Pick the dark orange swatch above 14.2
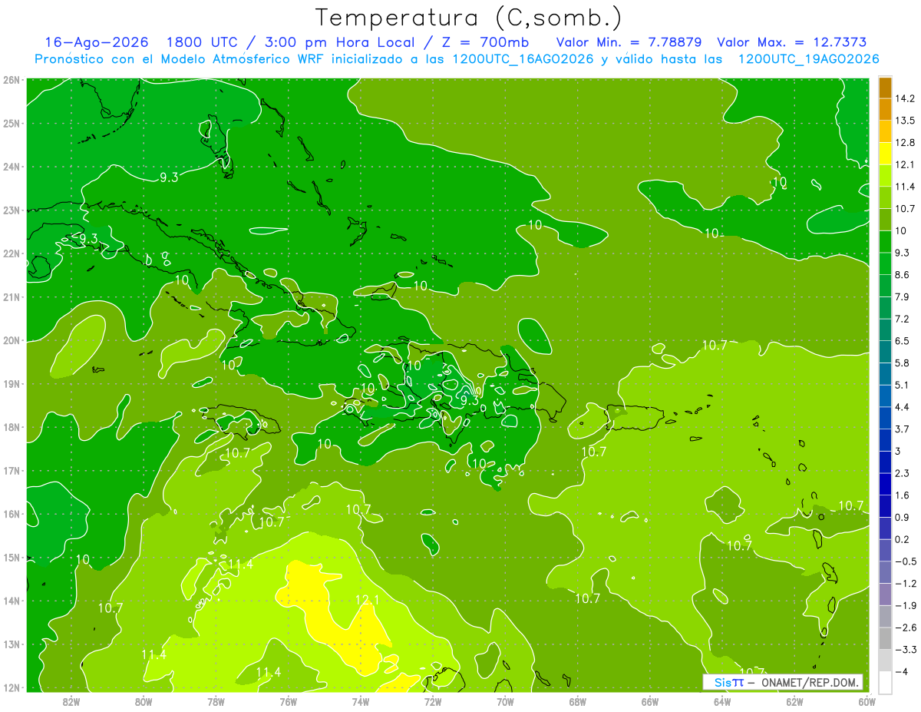 (x=885, y=88)
